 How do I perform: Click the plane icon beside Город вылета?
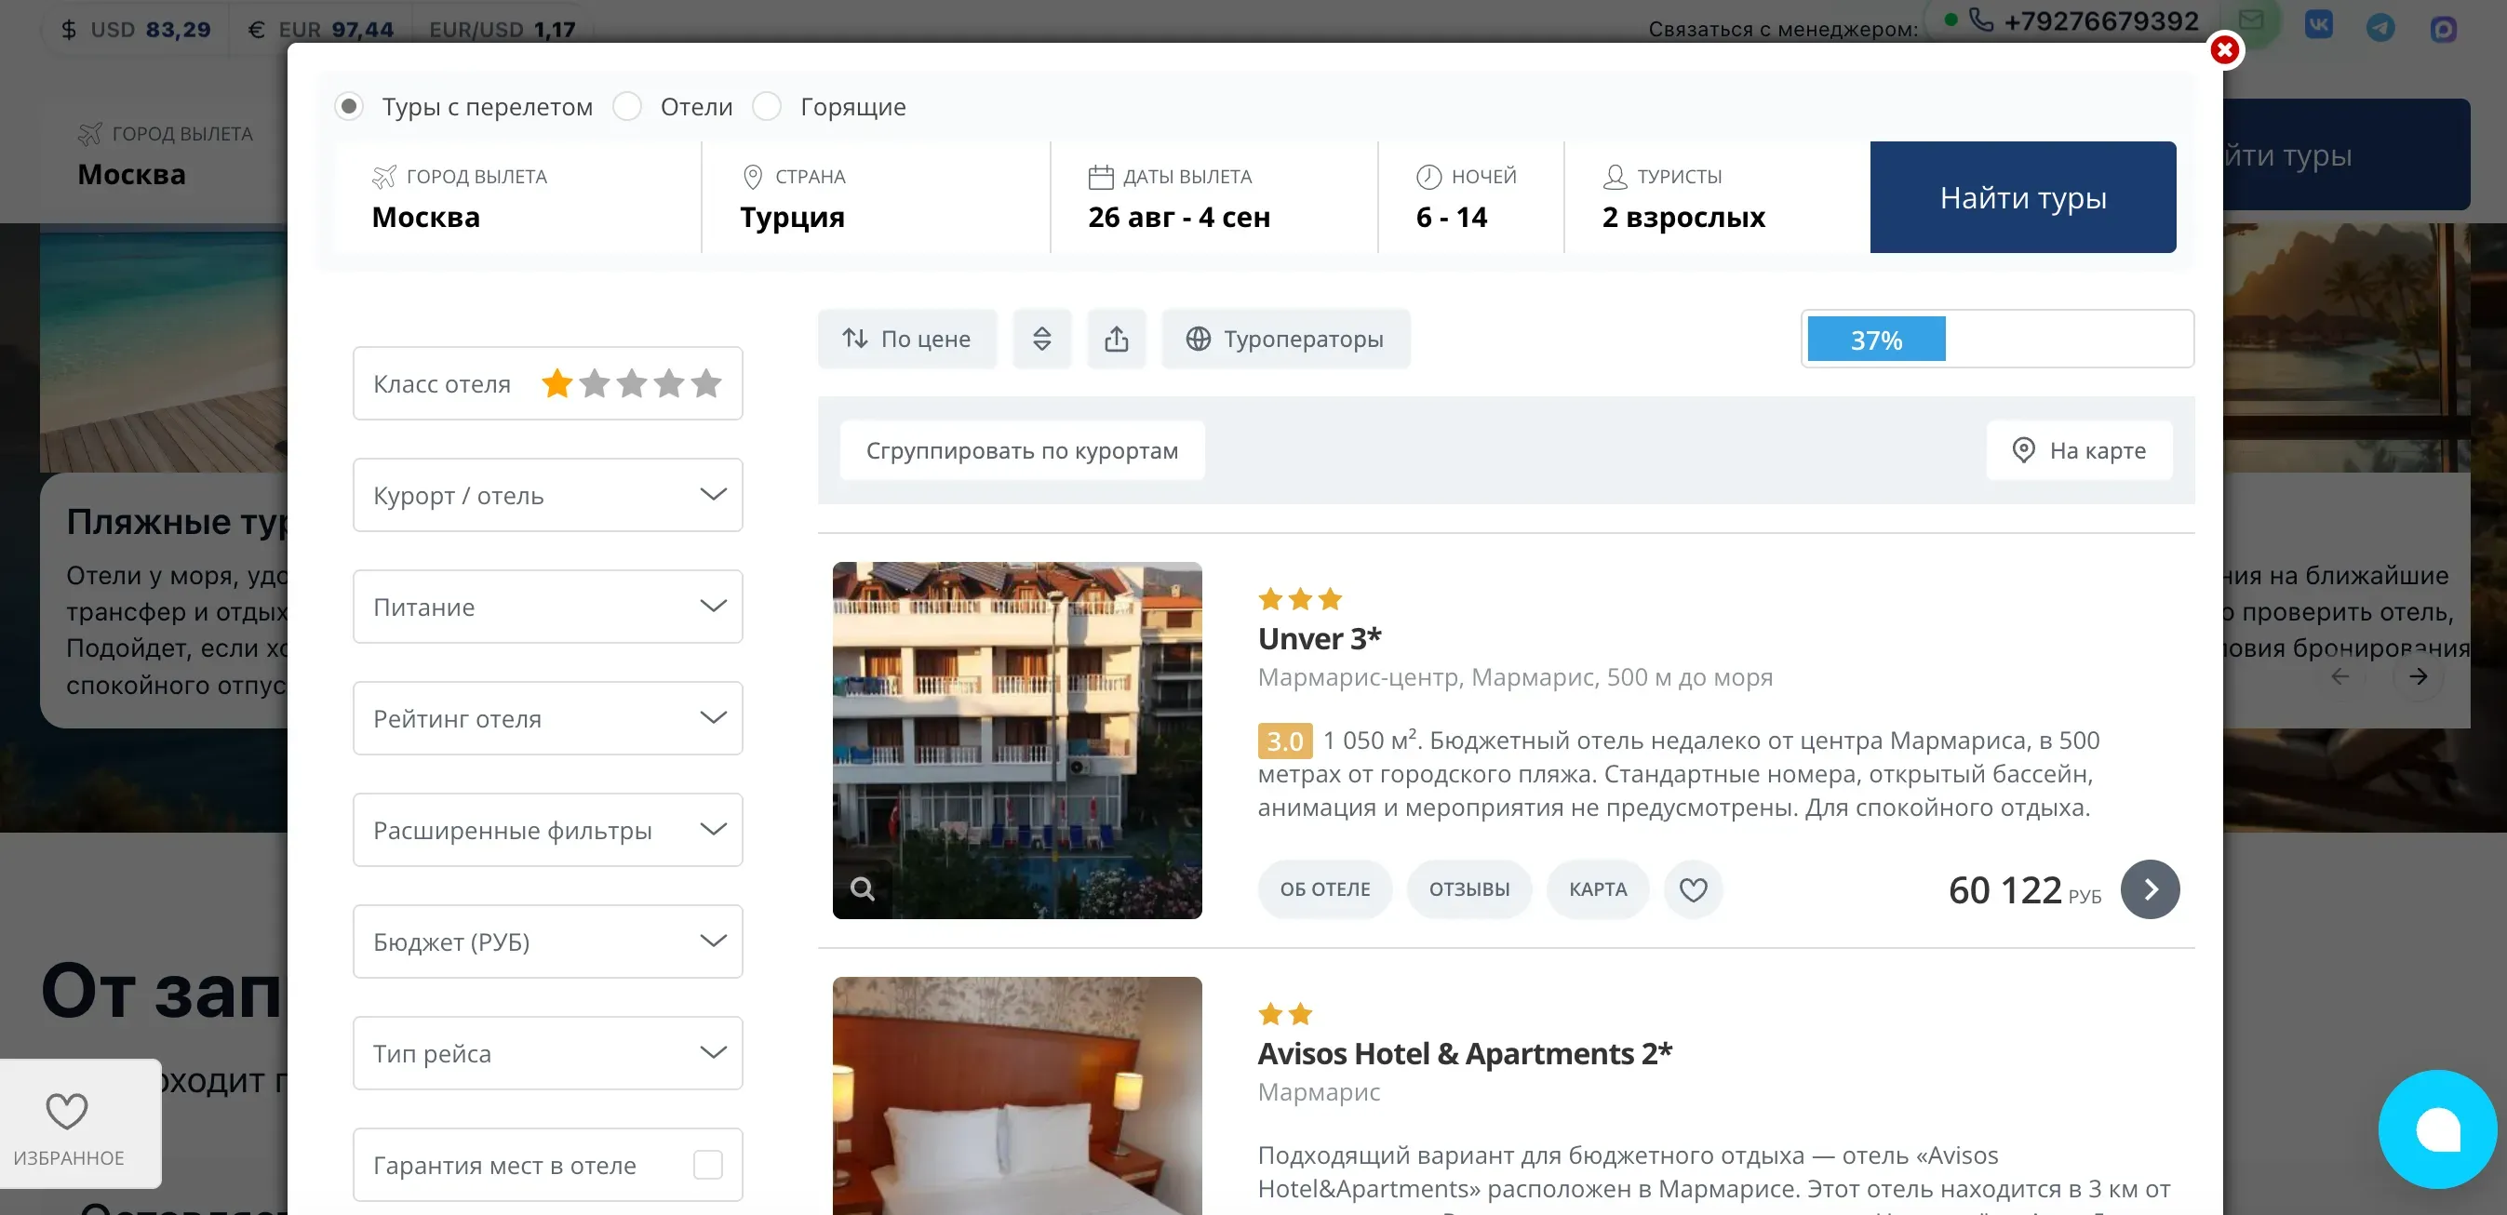coord(384,177)
